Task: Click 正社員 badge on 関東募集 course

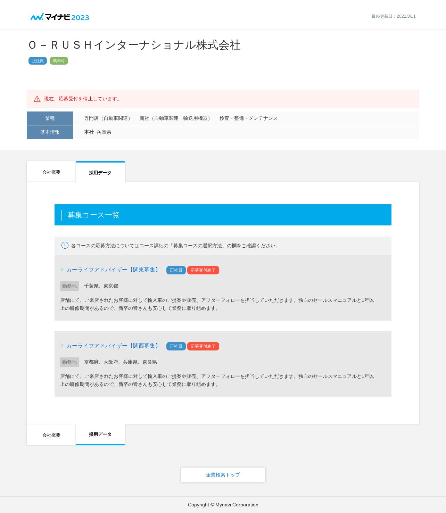Action: point(176,270)
